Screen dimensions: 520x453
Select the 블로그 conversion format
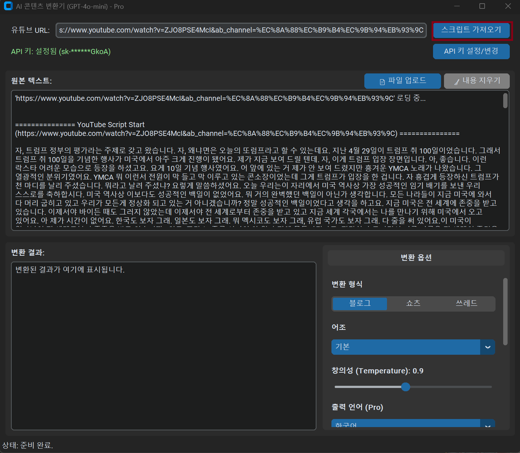(x=360, y=304)
